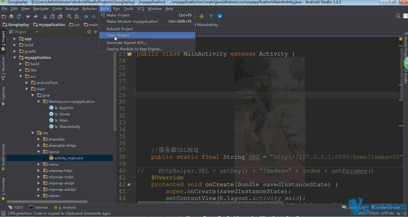Click the Help question mark icon
Viewport: 408px width, 217px height.
point(211,16)
